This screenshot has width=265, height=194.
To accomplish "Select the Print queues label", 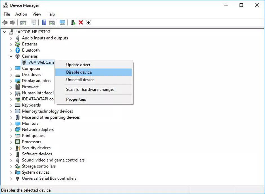I will (33, 136).
